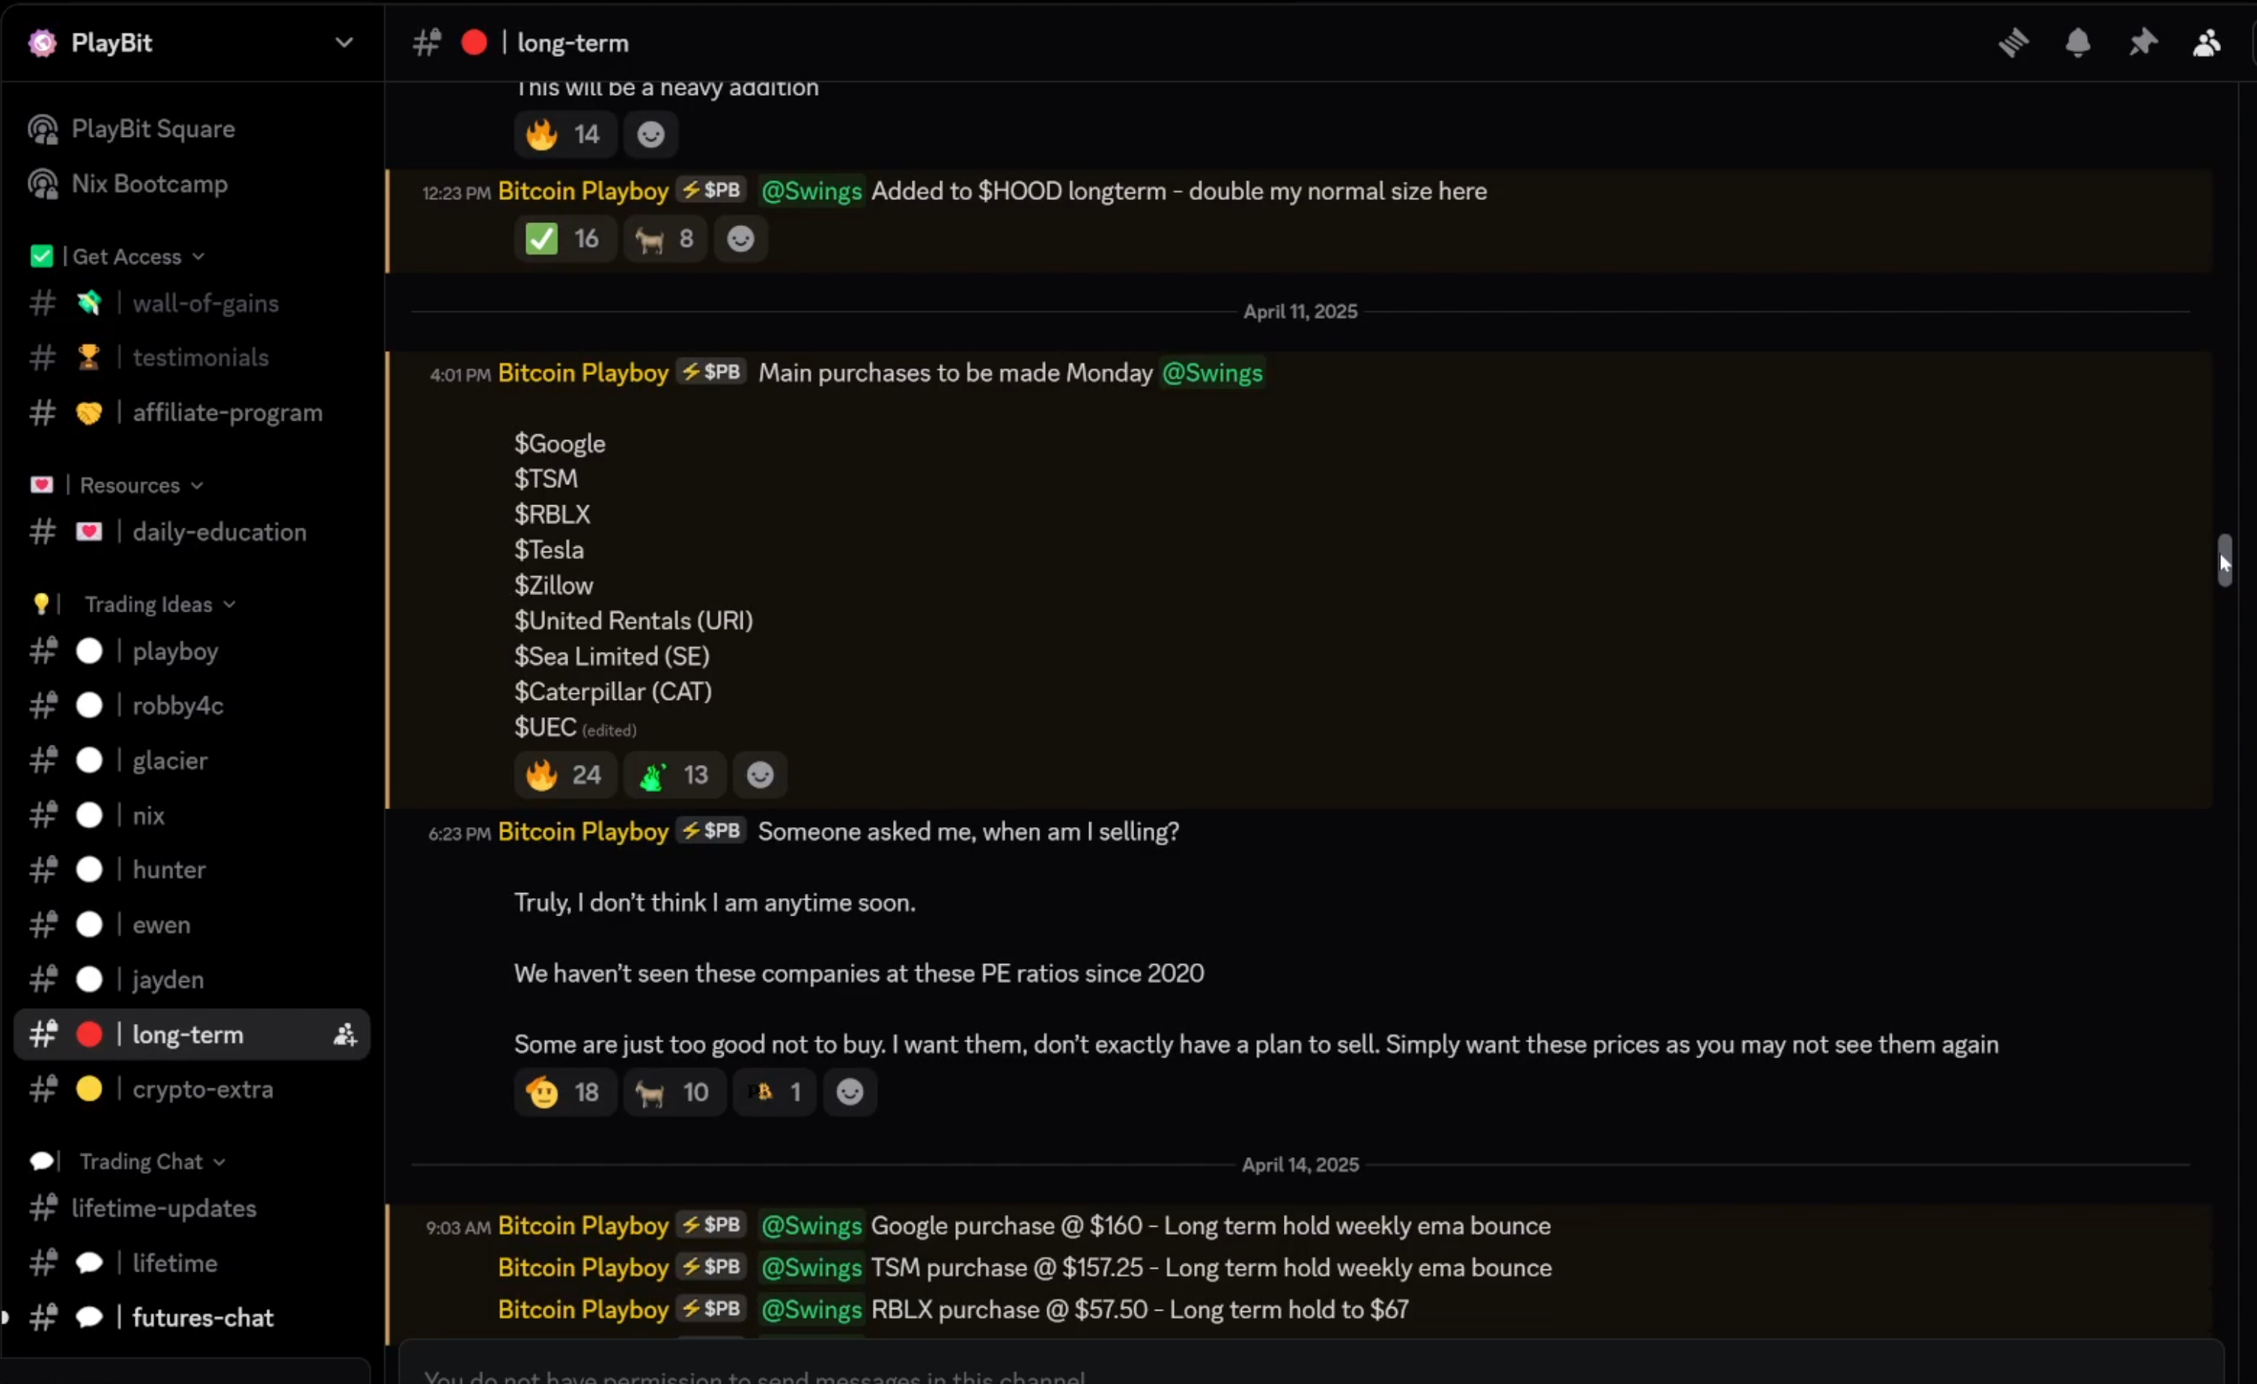Add reaction to the Monday purchases message
2257x1384 pixels.
(759, 775)
